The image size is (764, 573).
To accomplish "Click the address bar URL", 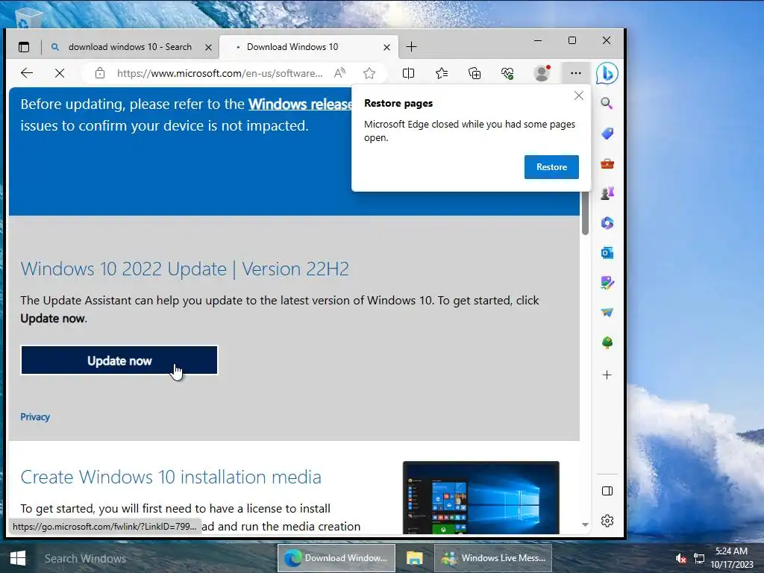I will coord(220,73).
